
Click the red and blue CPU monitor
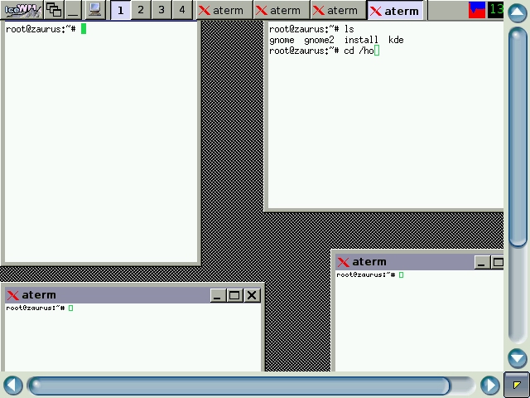[x=477, y=10]
